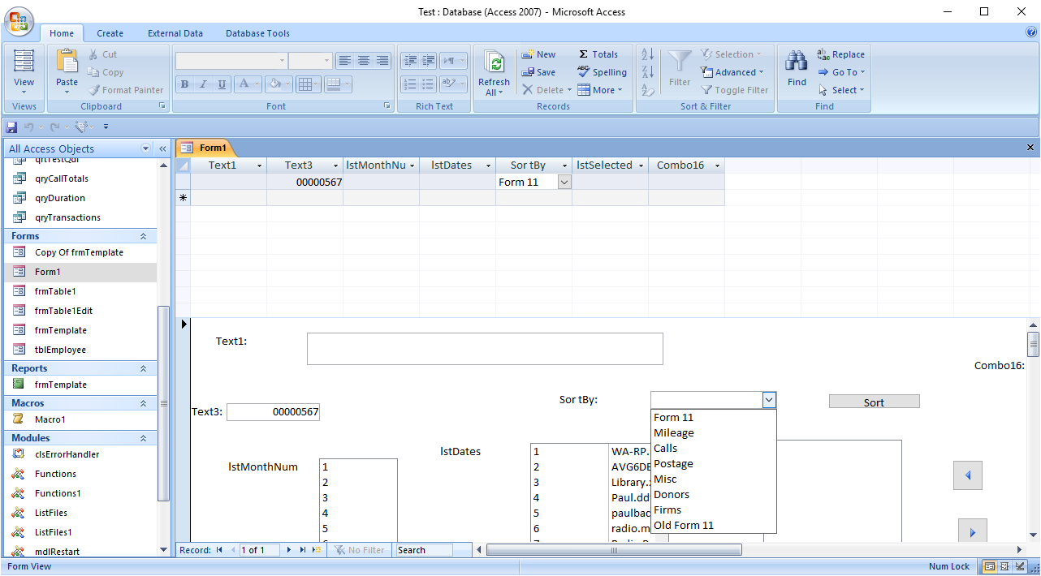Align text right

(x=382, y=61)
